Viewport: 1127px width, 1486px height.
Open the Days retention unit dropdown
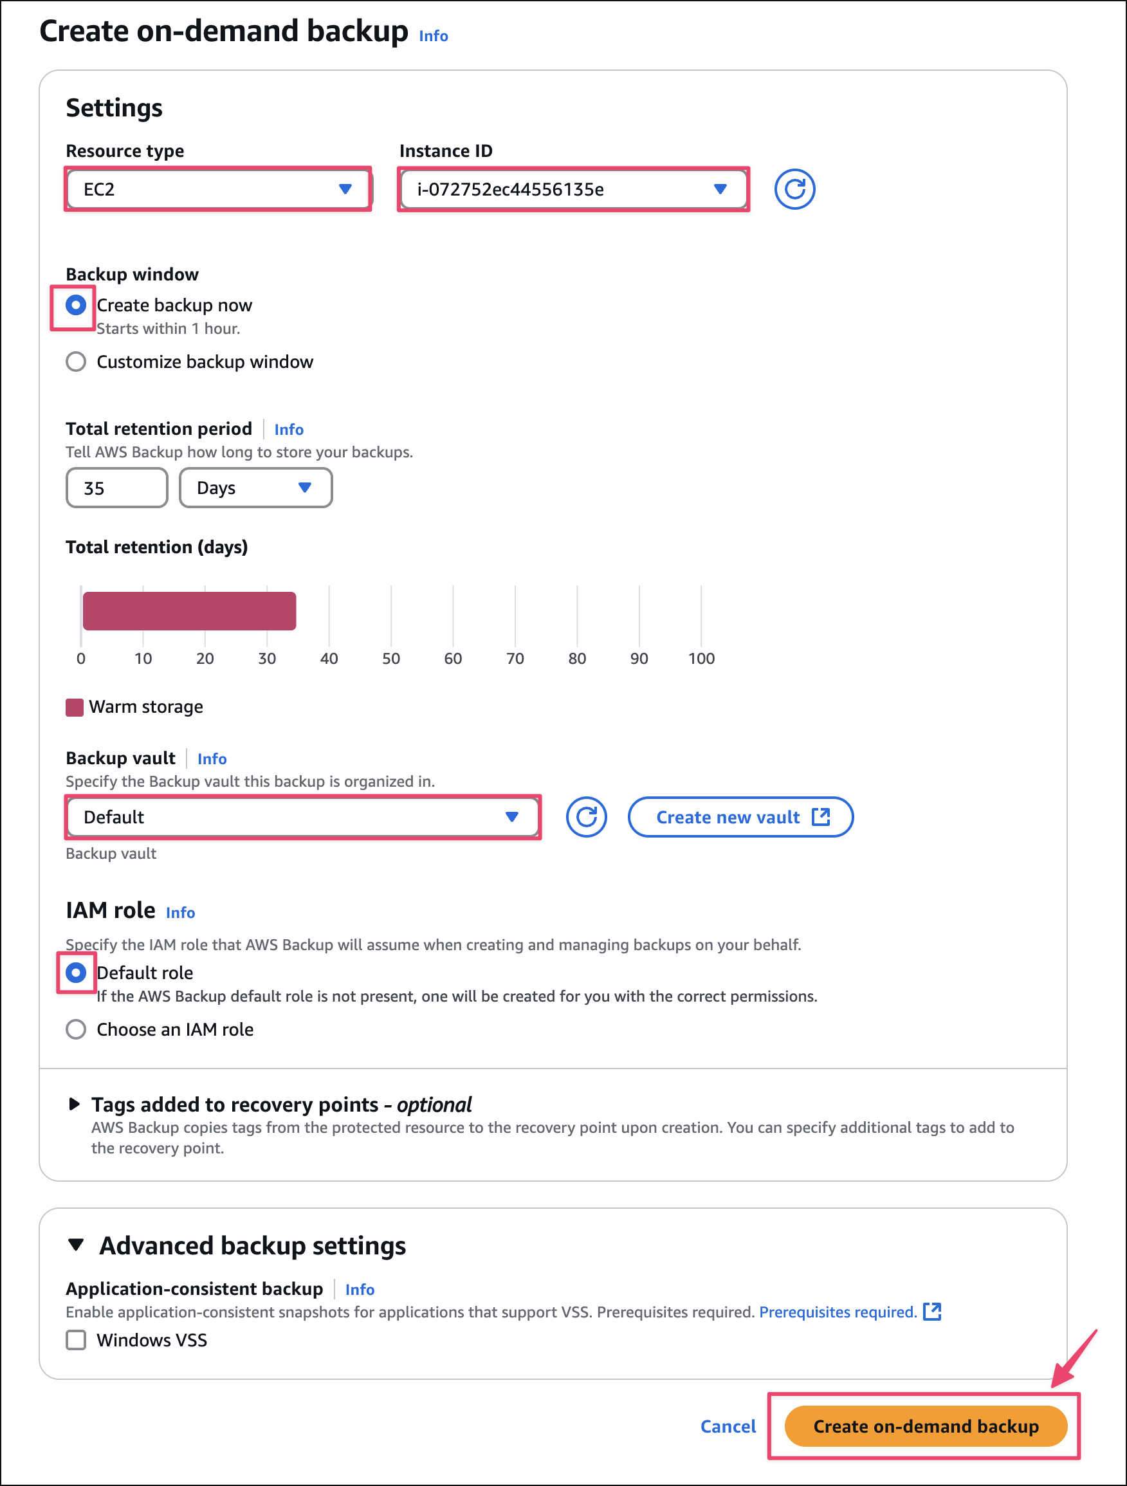[255, 488]
